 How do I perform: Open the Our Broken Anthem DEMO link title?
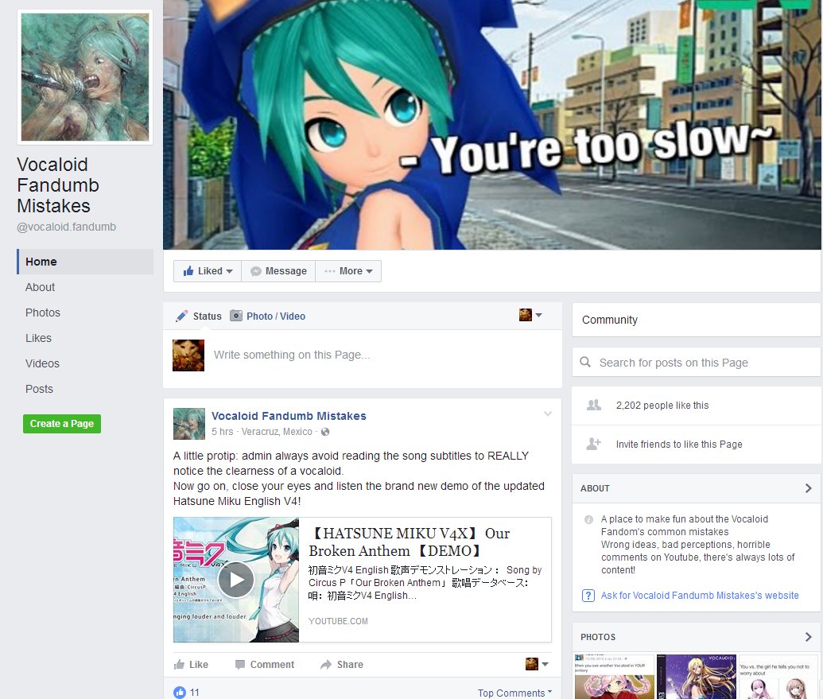(x=410, y=542)
